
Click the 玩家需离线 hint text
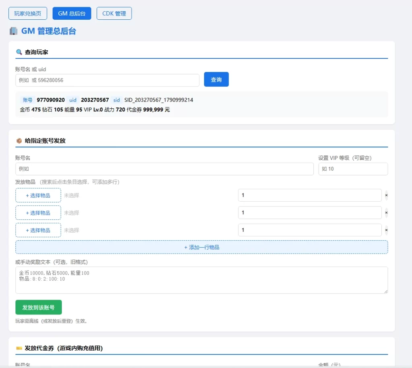(x=51, y=321)
